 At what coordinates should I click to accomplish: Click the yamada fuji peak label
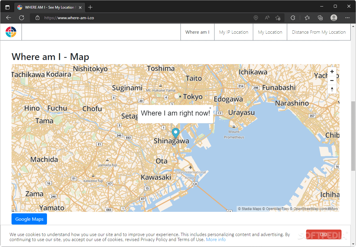(108, 165)
